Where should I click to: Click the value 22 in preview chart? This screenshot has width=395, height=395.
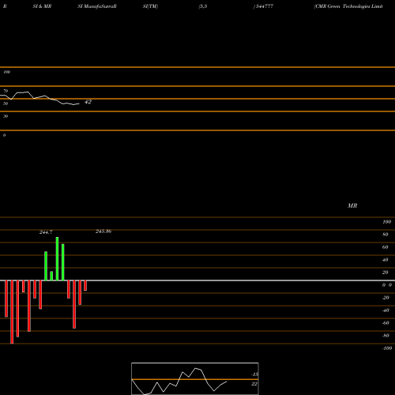click(254, 384)
